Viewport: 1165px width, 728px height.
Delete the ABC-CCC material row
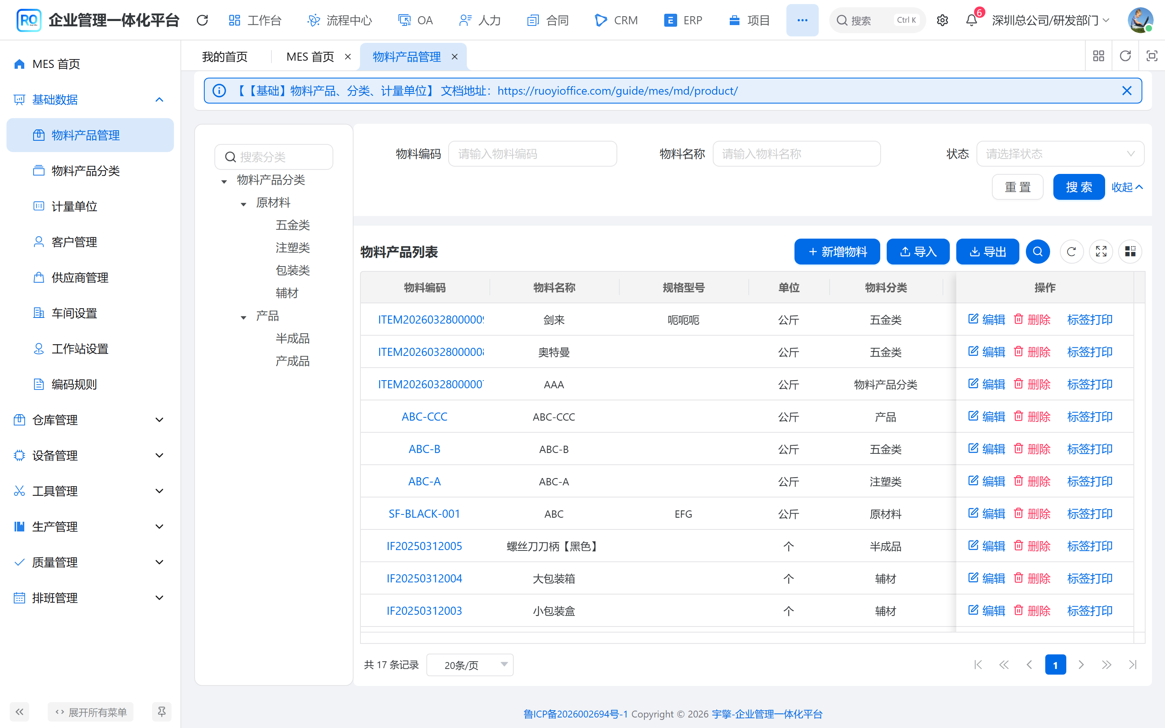pos(1032,417)
